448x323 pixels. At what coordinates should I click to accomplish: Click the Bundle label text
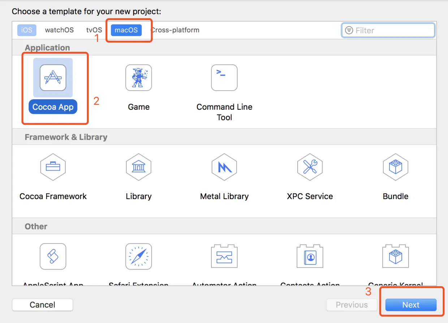click(x=396, y=196)
